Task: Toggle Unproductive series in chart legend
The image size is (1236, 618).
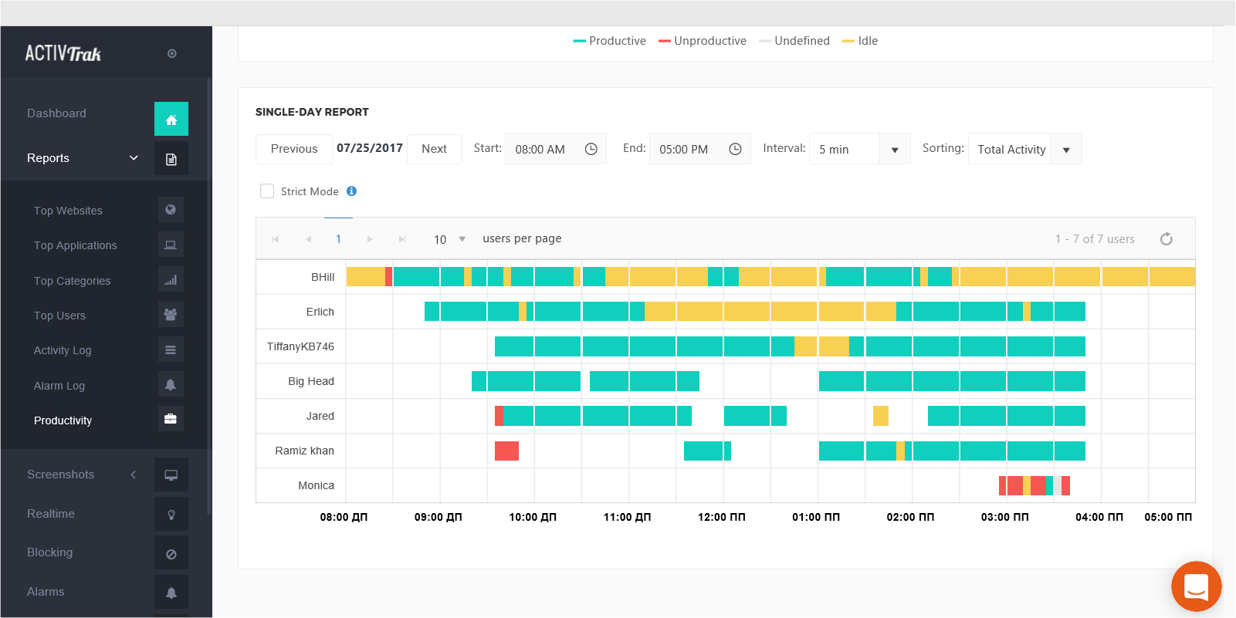Action: tap(703, 41)
